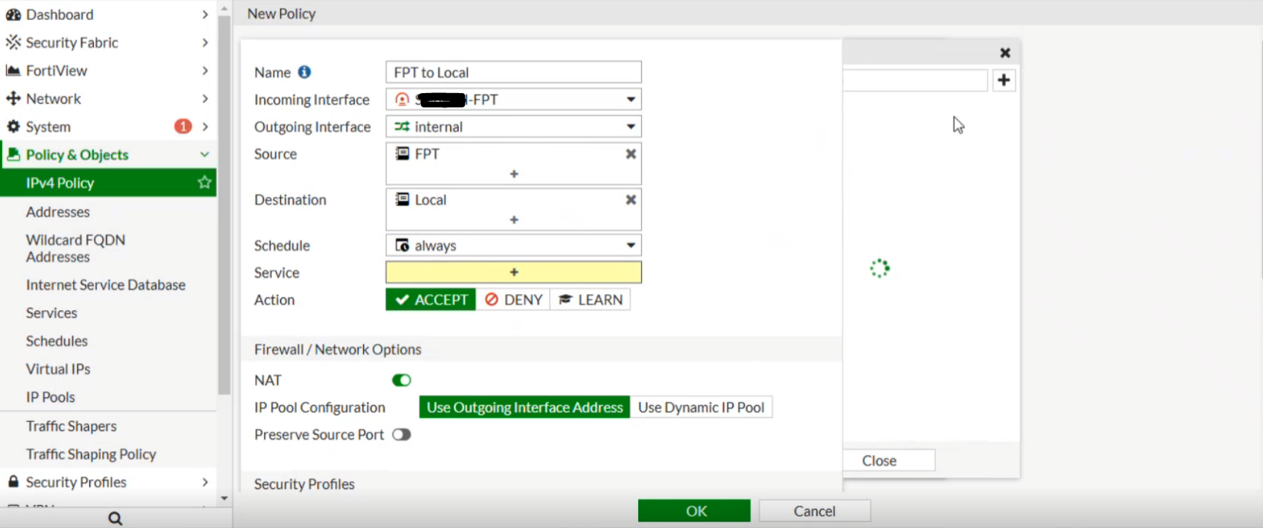Screen dimensions: 1263x528
Task: Toggle the NAT switch off
Action: [402, 380]
